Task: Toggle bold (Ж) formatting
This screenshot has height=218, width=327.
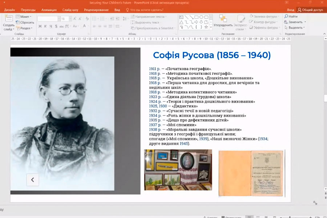Action: pyautogui.click(x=40, y=26)
